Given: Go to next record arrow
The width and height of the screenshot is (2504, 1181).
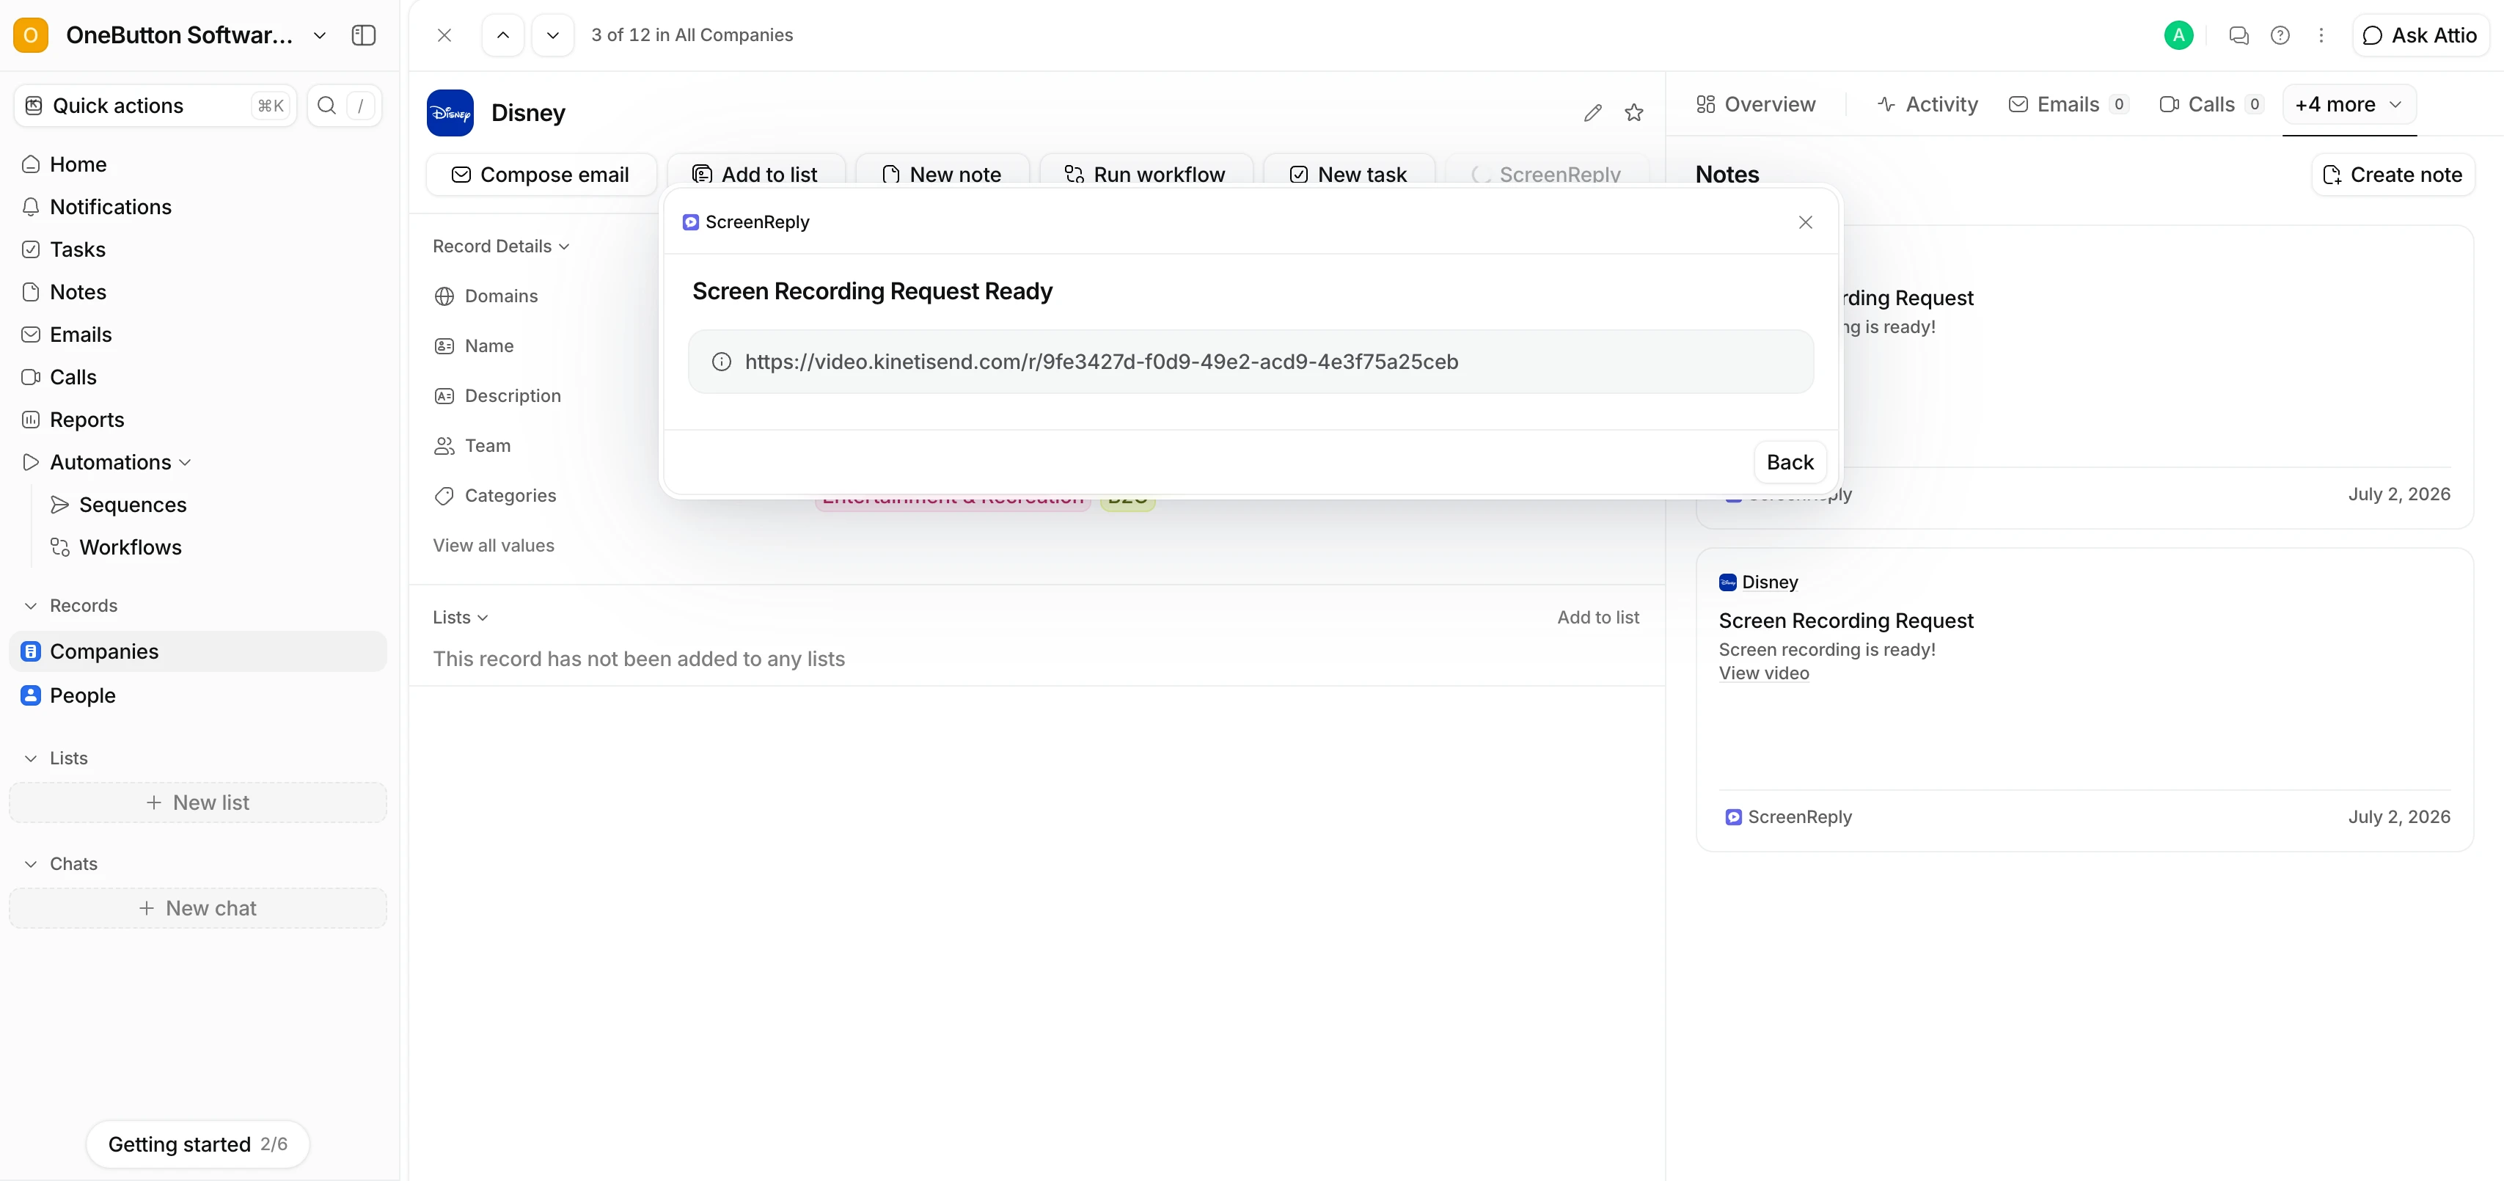Looking at the screenshot, I should tap(552, 35).
